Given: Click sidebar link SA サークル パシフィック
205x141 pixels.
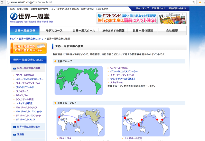Looking at the screenshot, I should click(29, 116).
